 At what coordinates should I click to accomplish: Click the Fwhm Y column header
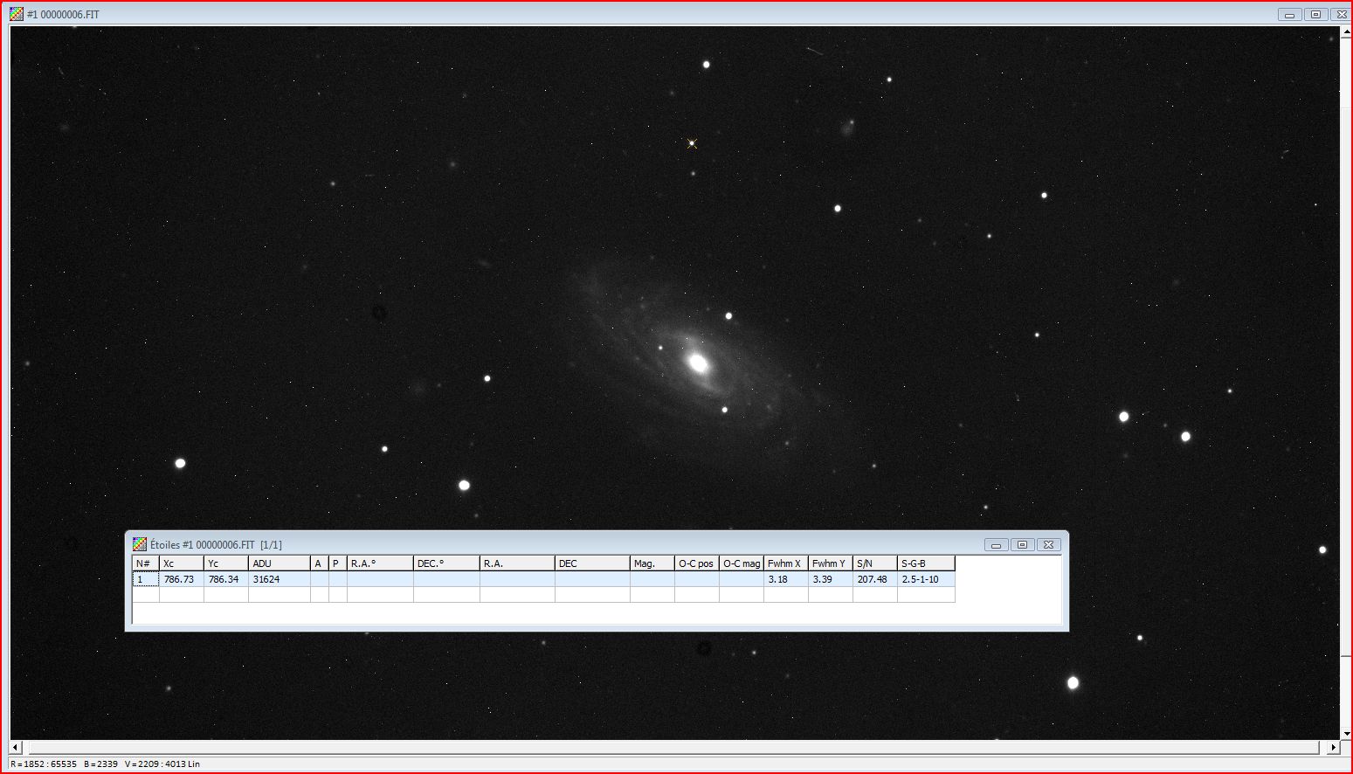point(831,563)
